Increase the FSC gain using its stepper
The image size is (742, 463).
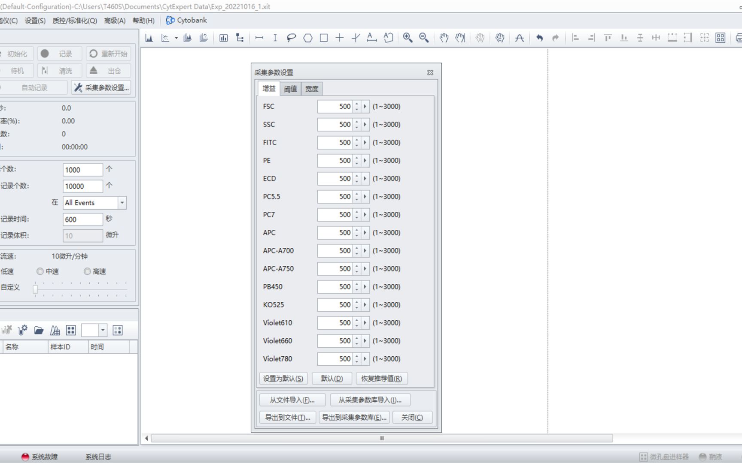click(356, 104)
